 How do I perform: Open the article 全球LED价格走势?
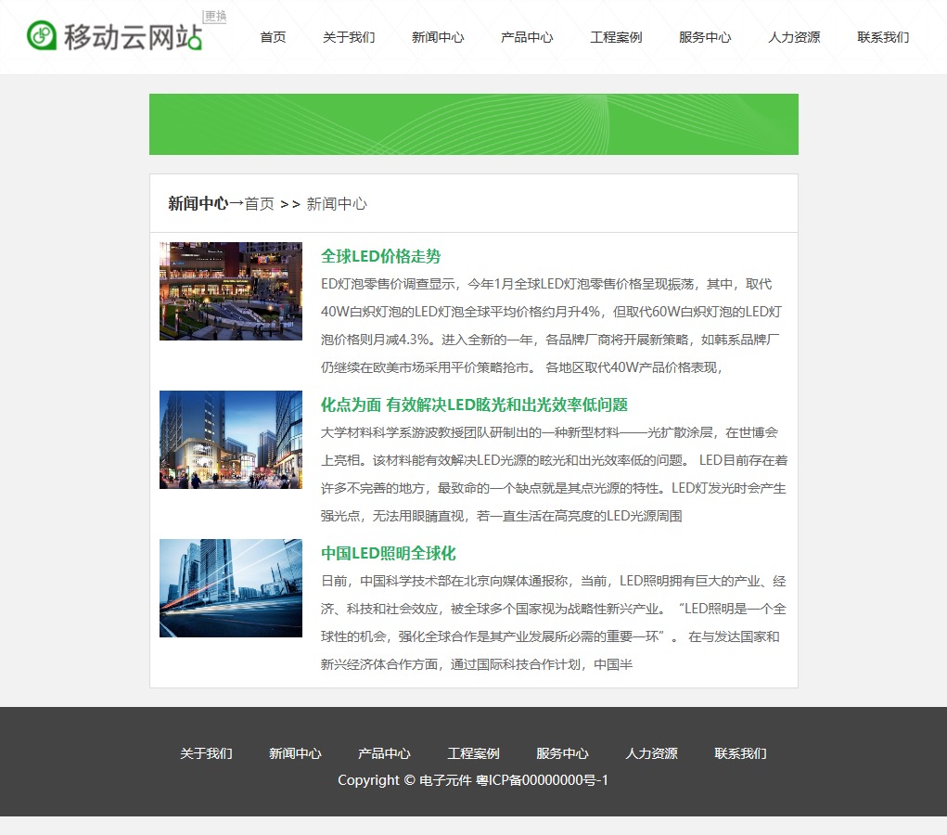click(381, 257)
